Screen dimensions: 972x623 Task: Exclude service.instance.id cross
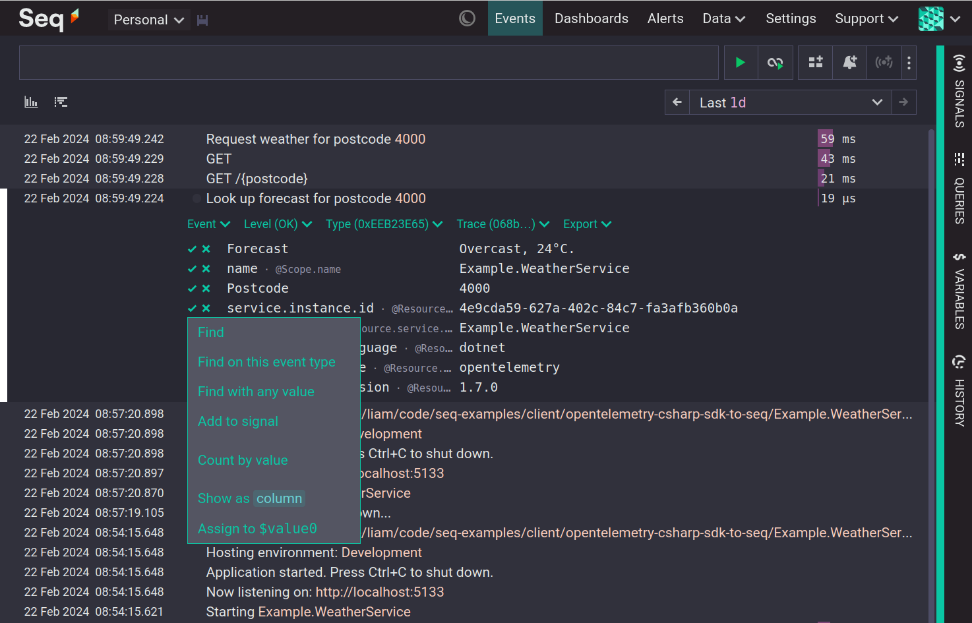[206, 309]
